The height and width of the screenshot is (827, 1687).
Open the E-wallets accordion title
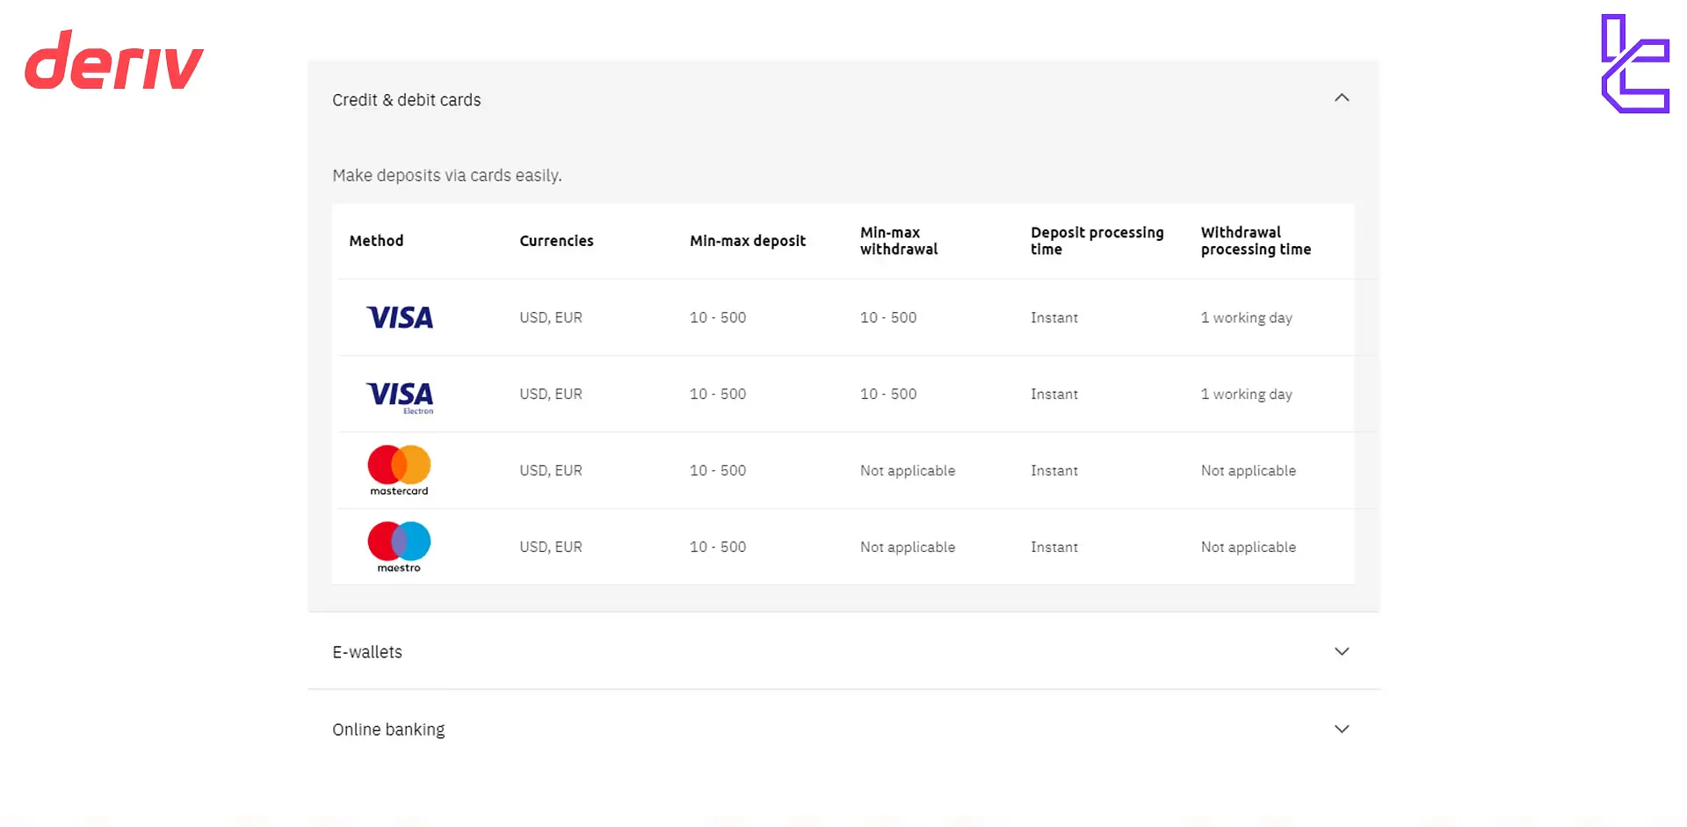point(367,652)
